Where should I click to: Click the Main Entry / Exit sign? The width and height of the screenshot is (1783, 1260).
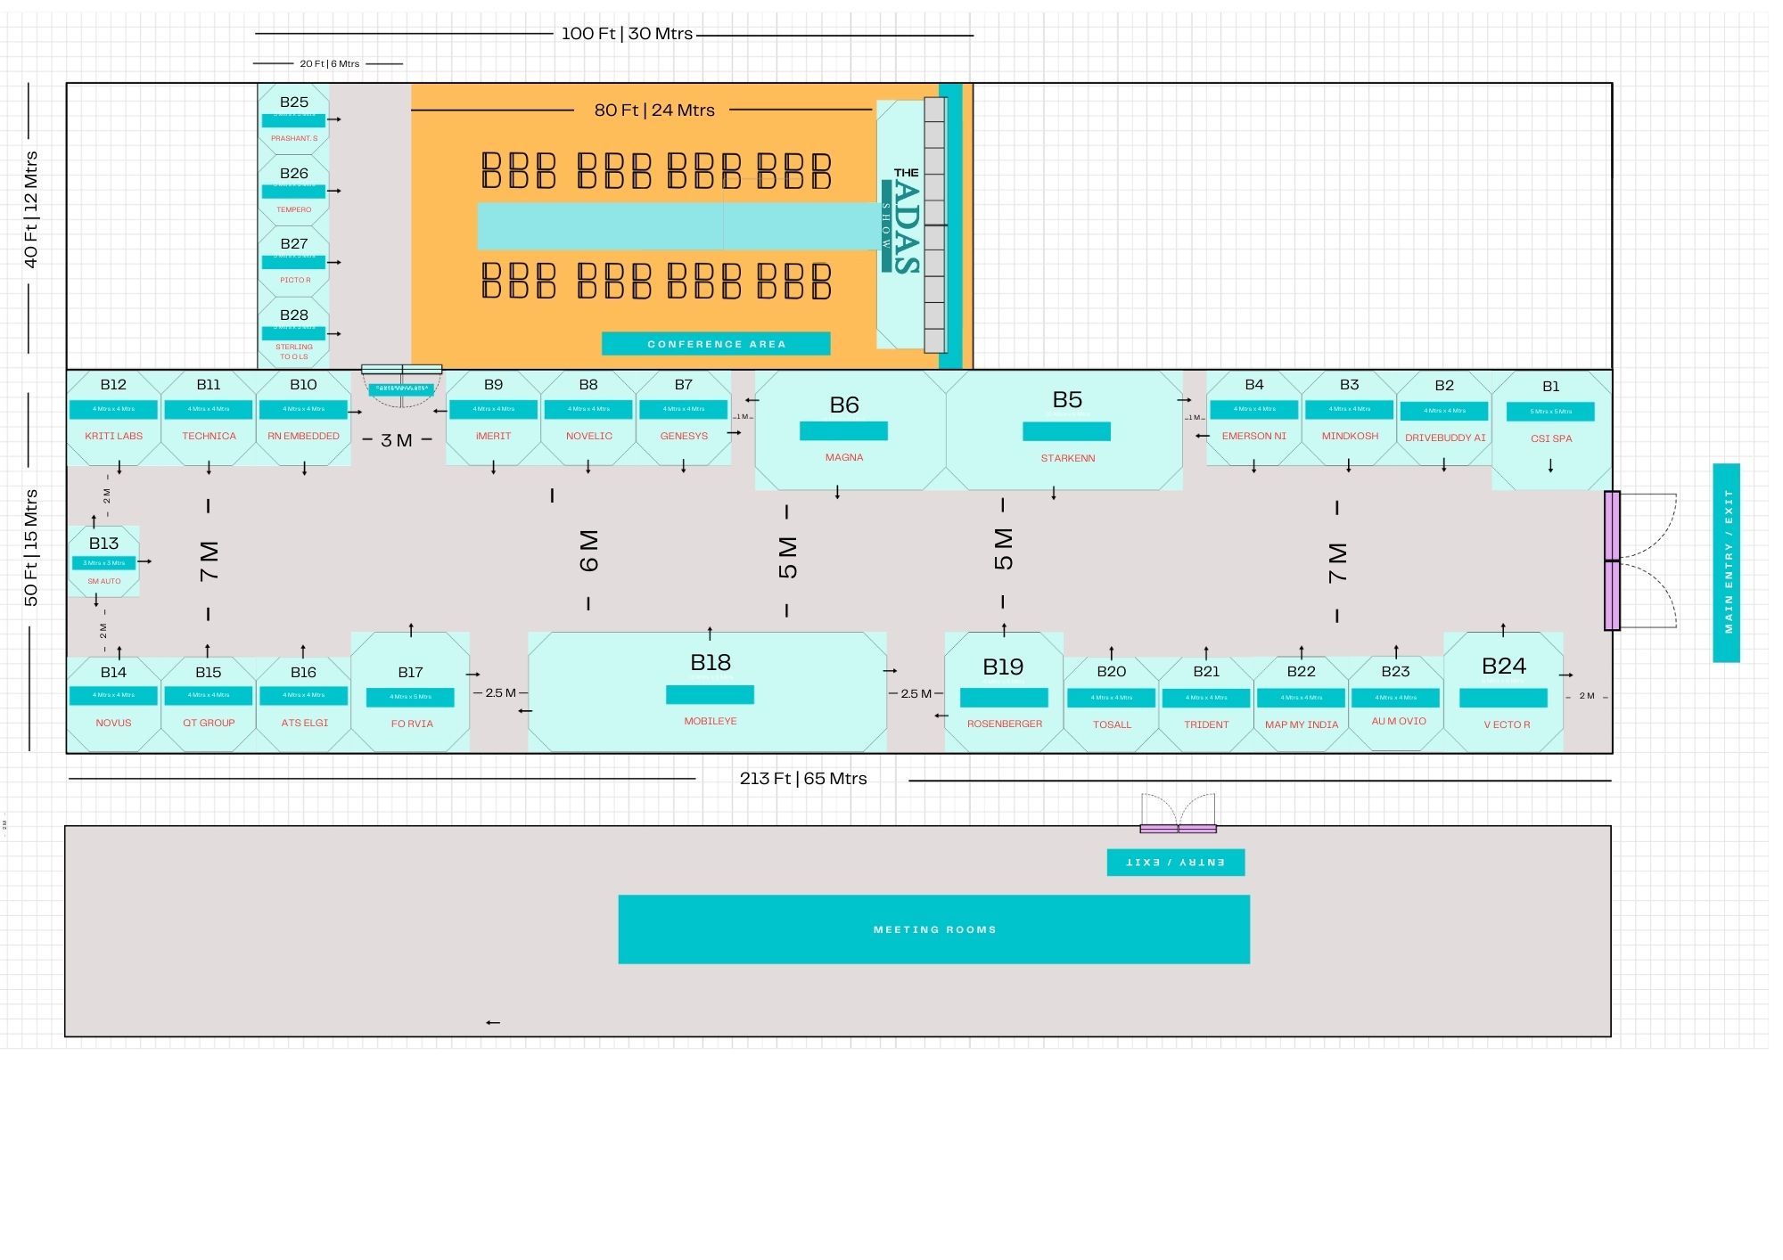[1726, 562]
